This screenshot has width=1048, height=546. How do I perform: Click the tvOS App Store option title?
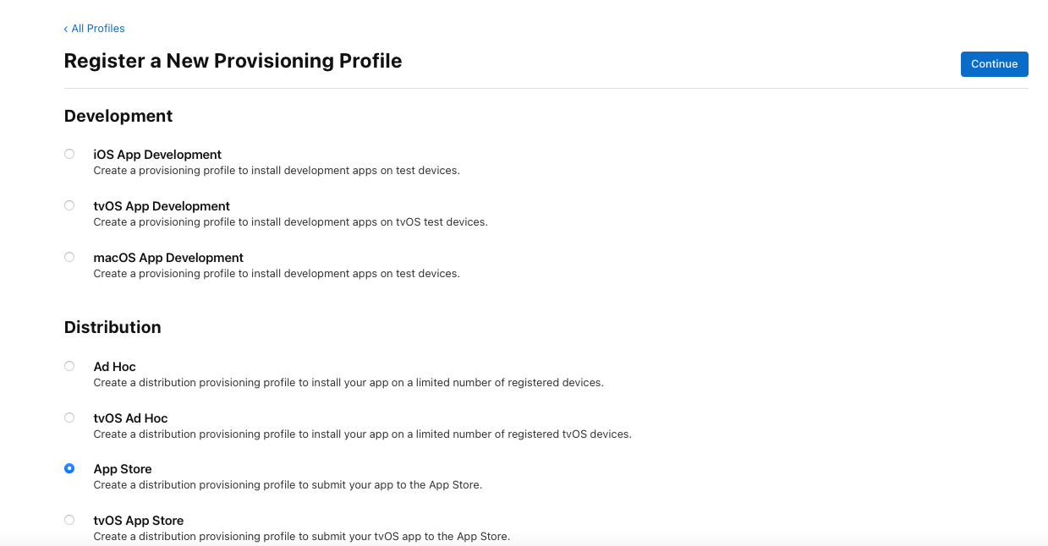(138, 521)
